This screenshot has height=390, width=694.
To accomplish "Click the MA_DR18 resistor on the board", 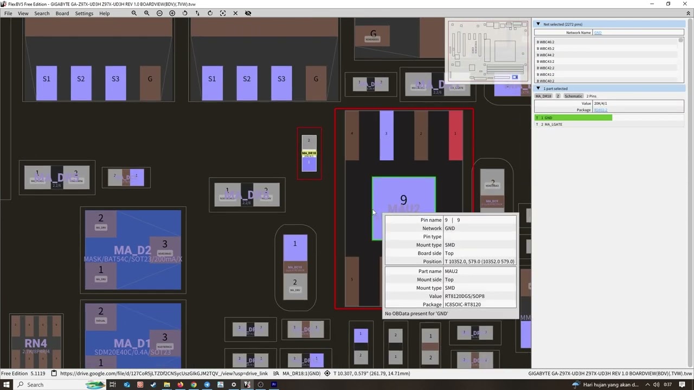I will (309, 153).
